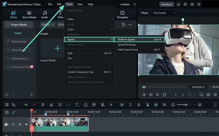Toggle visibility eye of video track 1

[27, 124]
